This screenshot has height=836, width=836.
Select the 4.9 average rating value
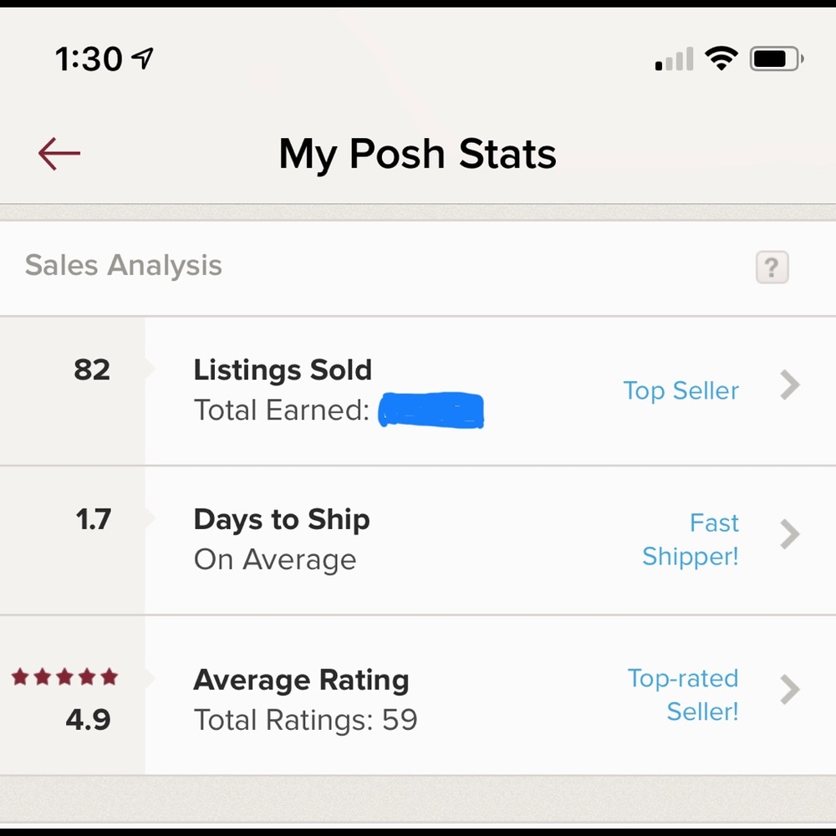(88, 720)
